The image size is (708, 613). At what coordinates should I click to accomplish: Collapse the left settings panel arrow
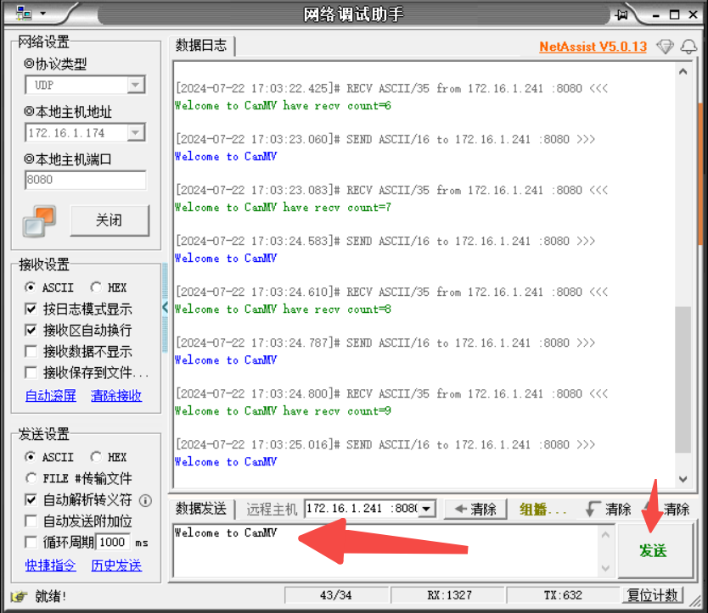(166, 307)
